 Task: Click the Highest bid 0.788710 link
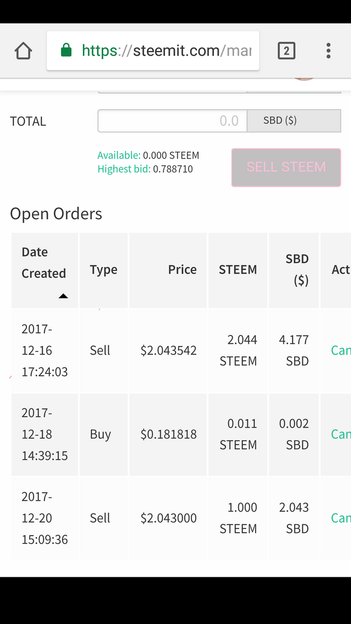click(145, 169)
